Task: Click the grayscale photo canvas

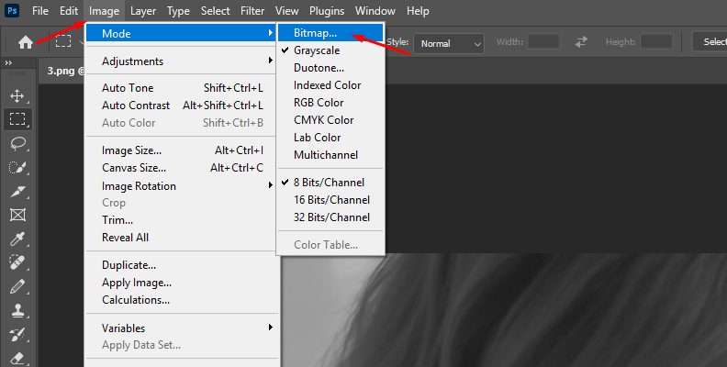Action: [506, 310]
